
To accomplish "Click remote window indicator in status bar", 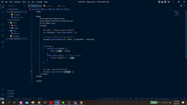I will (x=2, y=99).
